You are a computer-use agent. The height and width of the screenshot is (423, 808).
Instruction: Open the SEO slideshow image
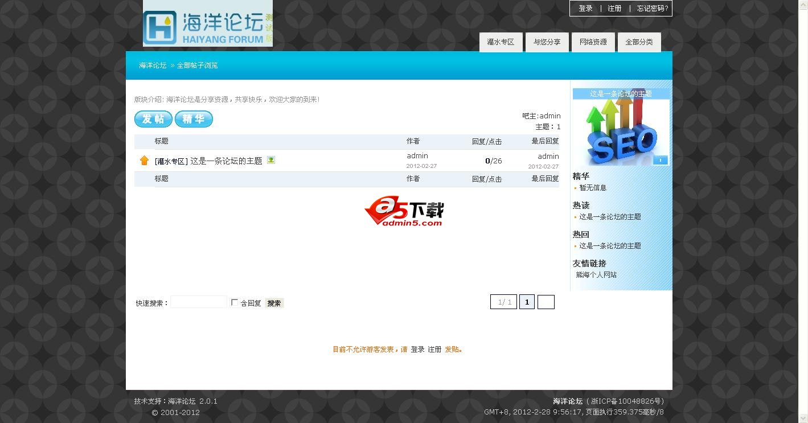(621, 132)
